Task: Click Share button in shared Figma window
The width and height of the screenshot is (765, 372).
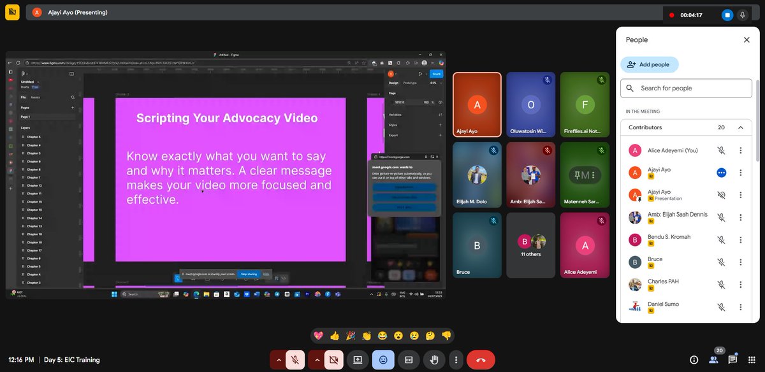Action: [x=437, y=74]
